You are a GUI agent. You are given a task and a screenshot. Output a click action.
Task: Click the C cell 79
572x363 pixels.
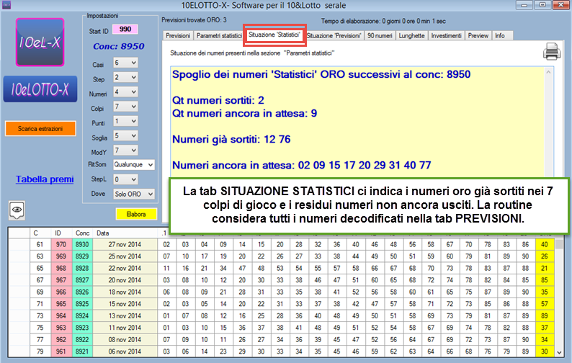40,351
